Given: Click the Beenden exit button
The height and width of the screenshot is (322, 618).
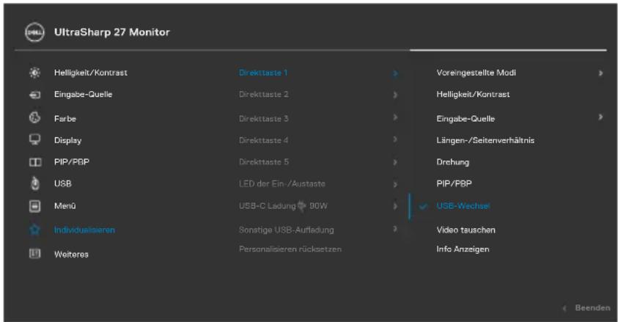Looking at the screenshot, I should tap(592, 308).
